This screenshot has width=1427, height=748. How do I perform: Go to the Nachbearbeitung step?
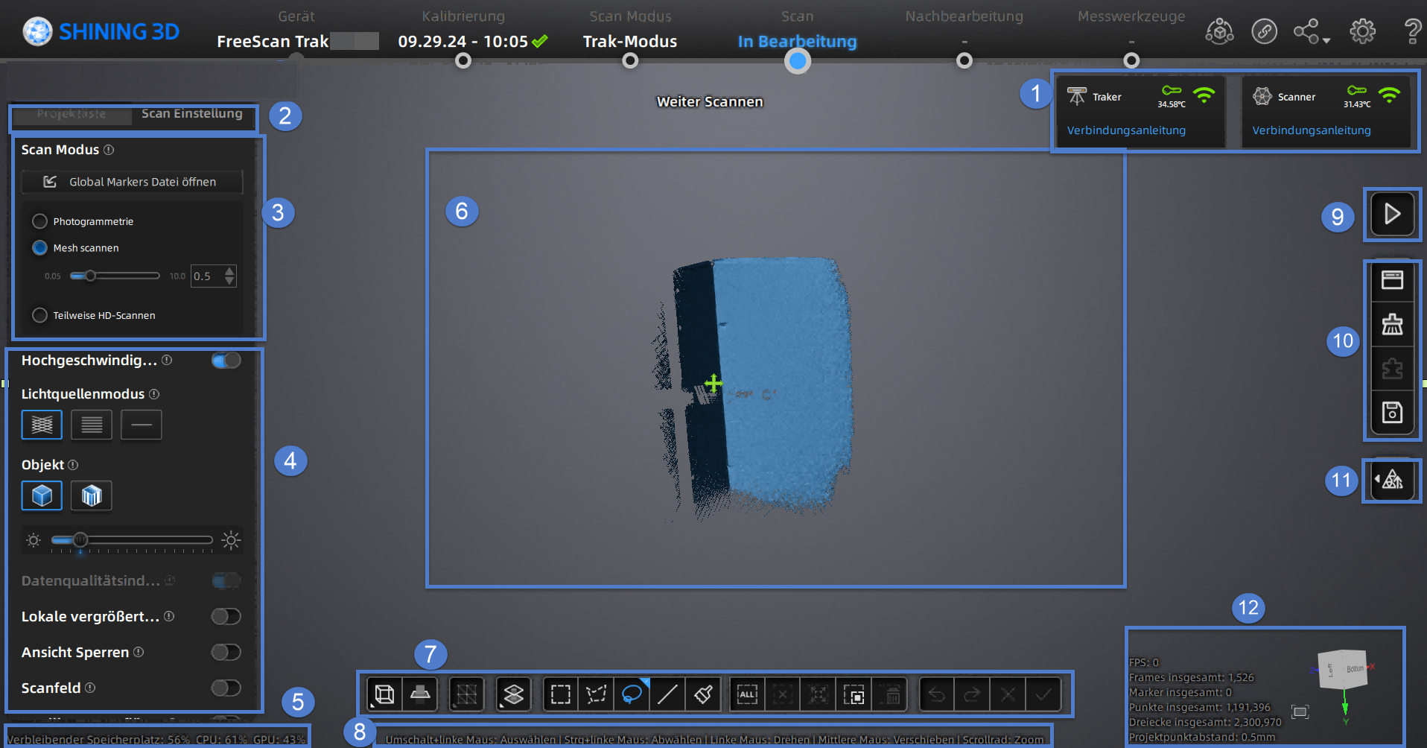pos(964,60)
